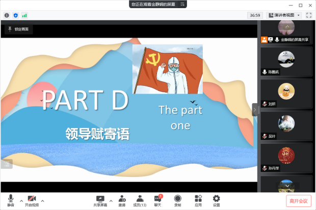
Task: Click the 金静娟的屏幕共享 label
Action: pos(295,40)
